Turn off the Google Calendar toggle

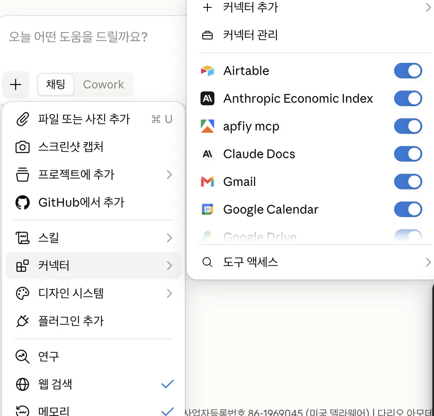point(408,209)
